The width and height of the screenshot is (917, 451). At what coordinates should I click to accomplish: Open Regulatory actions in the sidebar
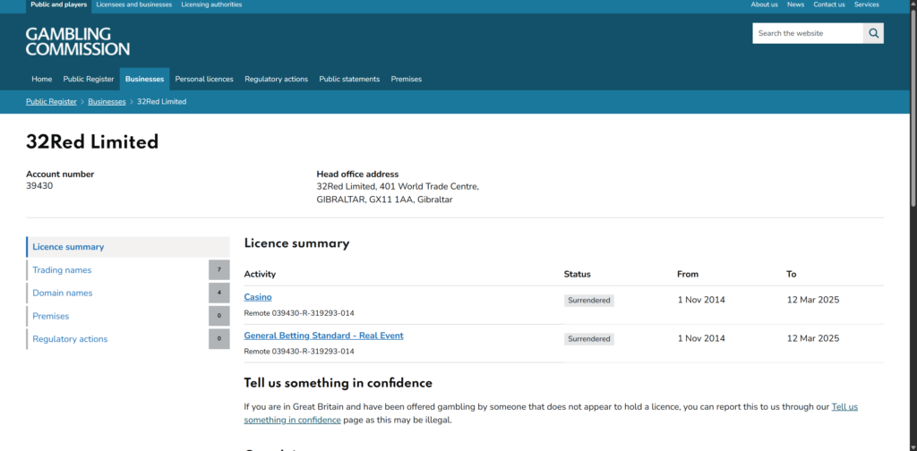click(70, 339)
